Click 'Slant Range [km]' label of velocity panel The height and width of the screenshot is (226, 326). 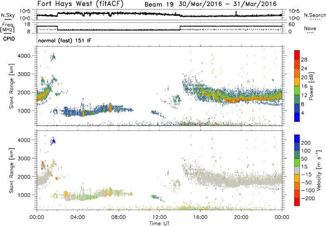click(11, 171)
